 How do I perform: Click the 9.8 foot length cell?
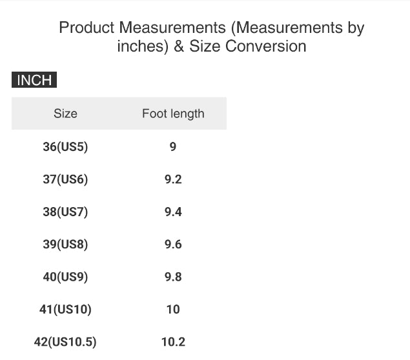[173, 277]
